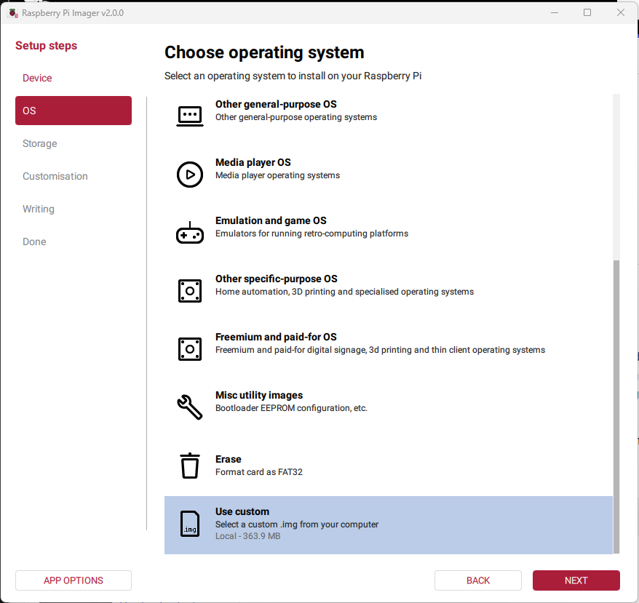
Task: Select the Use custom image entry
Action: tap(389, 524)
